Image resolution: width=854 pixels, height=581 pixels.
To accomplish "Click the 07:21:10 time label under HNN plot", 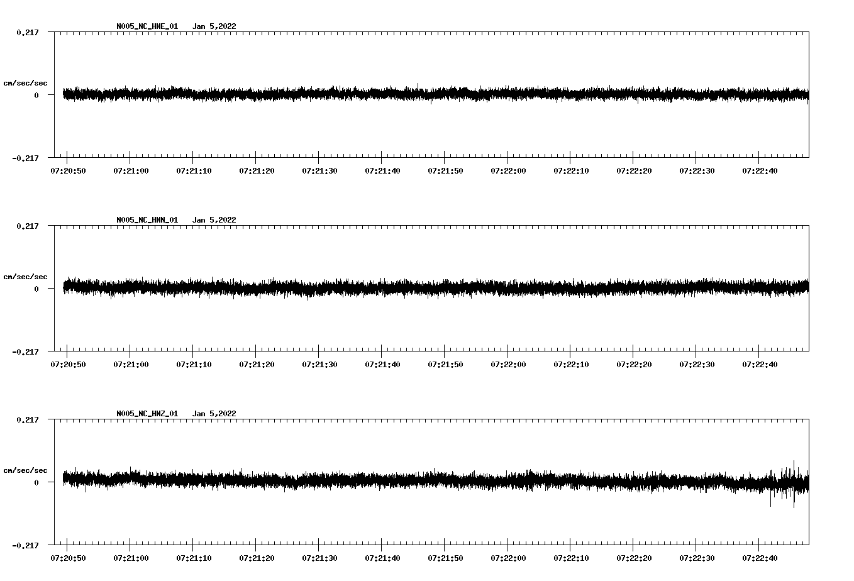I will 194,364.
